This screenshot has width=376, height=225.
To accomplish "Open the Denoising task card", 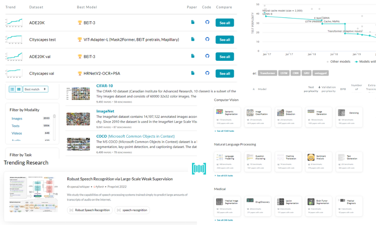I will [x=349, y=117].
